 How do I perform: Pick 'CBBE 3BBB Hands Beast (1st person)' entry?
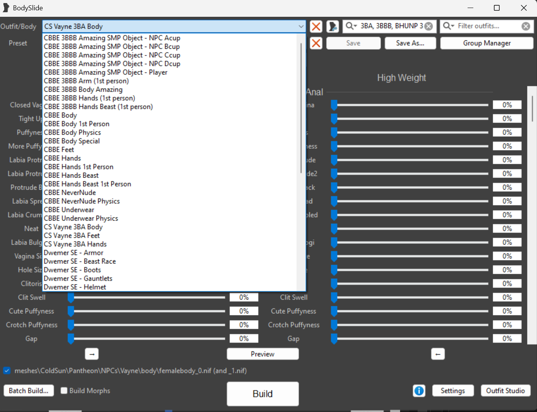[x=98, y=107]
